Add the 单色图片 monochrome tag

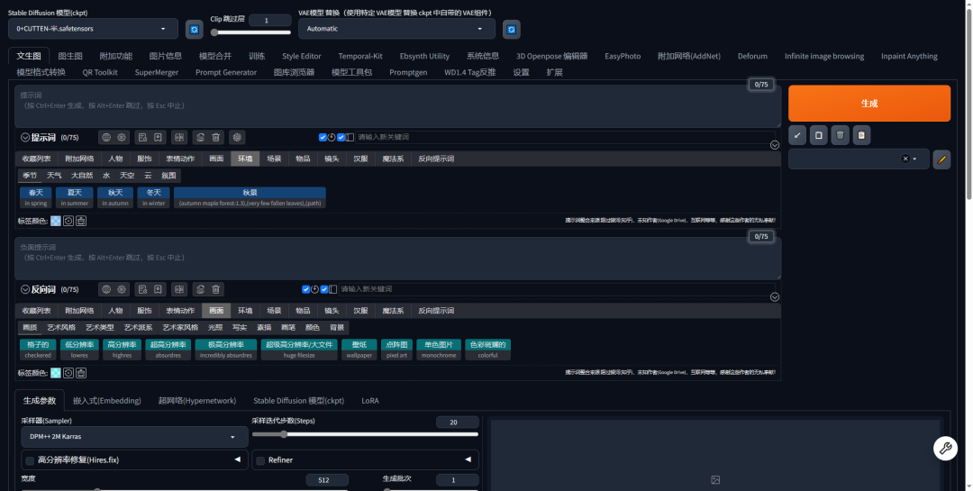tap(439, 350)
